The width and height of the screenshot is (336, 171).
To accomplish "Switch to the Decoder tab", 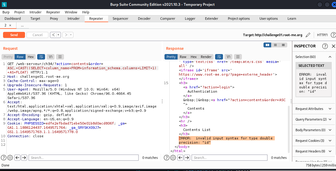I will (144, 19).
